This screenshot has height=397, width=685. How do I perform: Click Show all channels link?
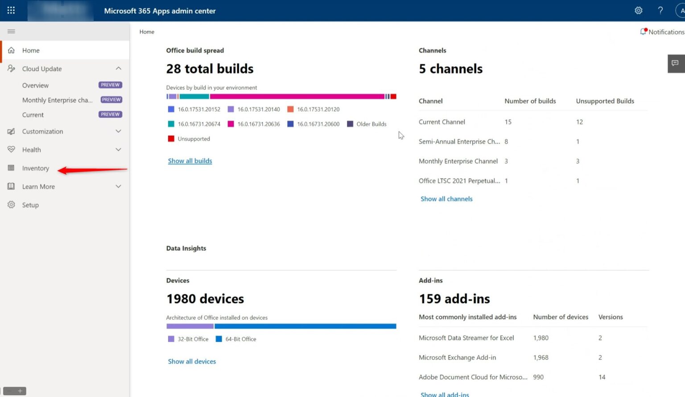[446, 198]
